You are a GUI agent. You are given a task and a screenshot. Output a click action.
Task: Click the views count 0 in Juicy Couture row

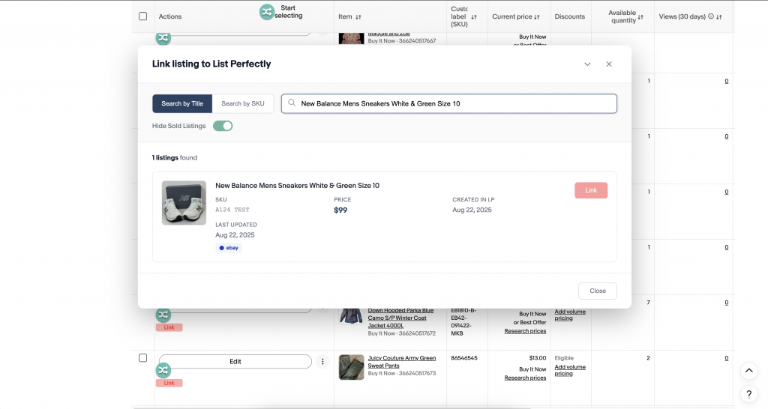coord(726,358)
